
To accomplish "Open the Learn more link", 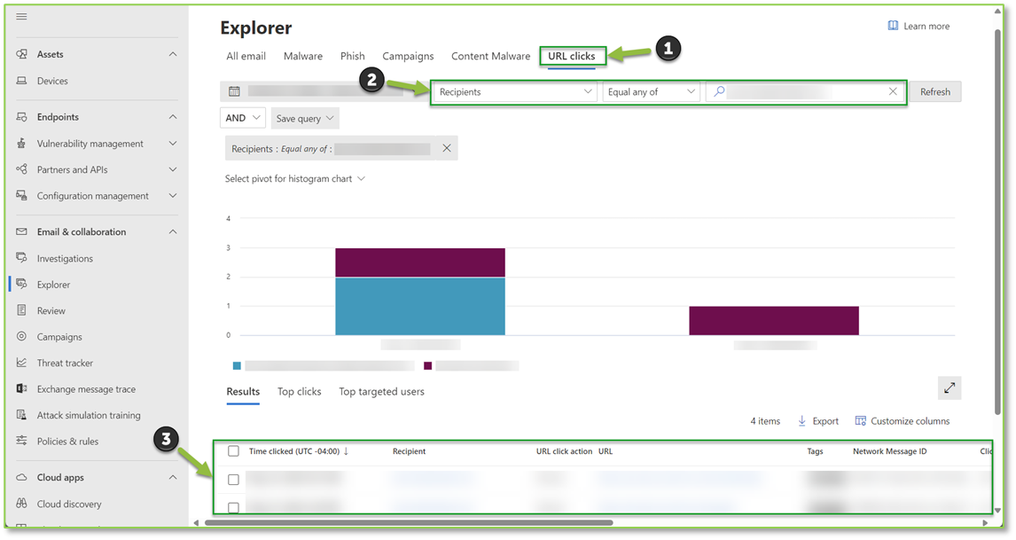I will pyautogui.click(x=918, y=27).
